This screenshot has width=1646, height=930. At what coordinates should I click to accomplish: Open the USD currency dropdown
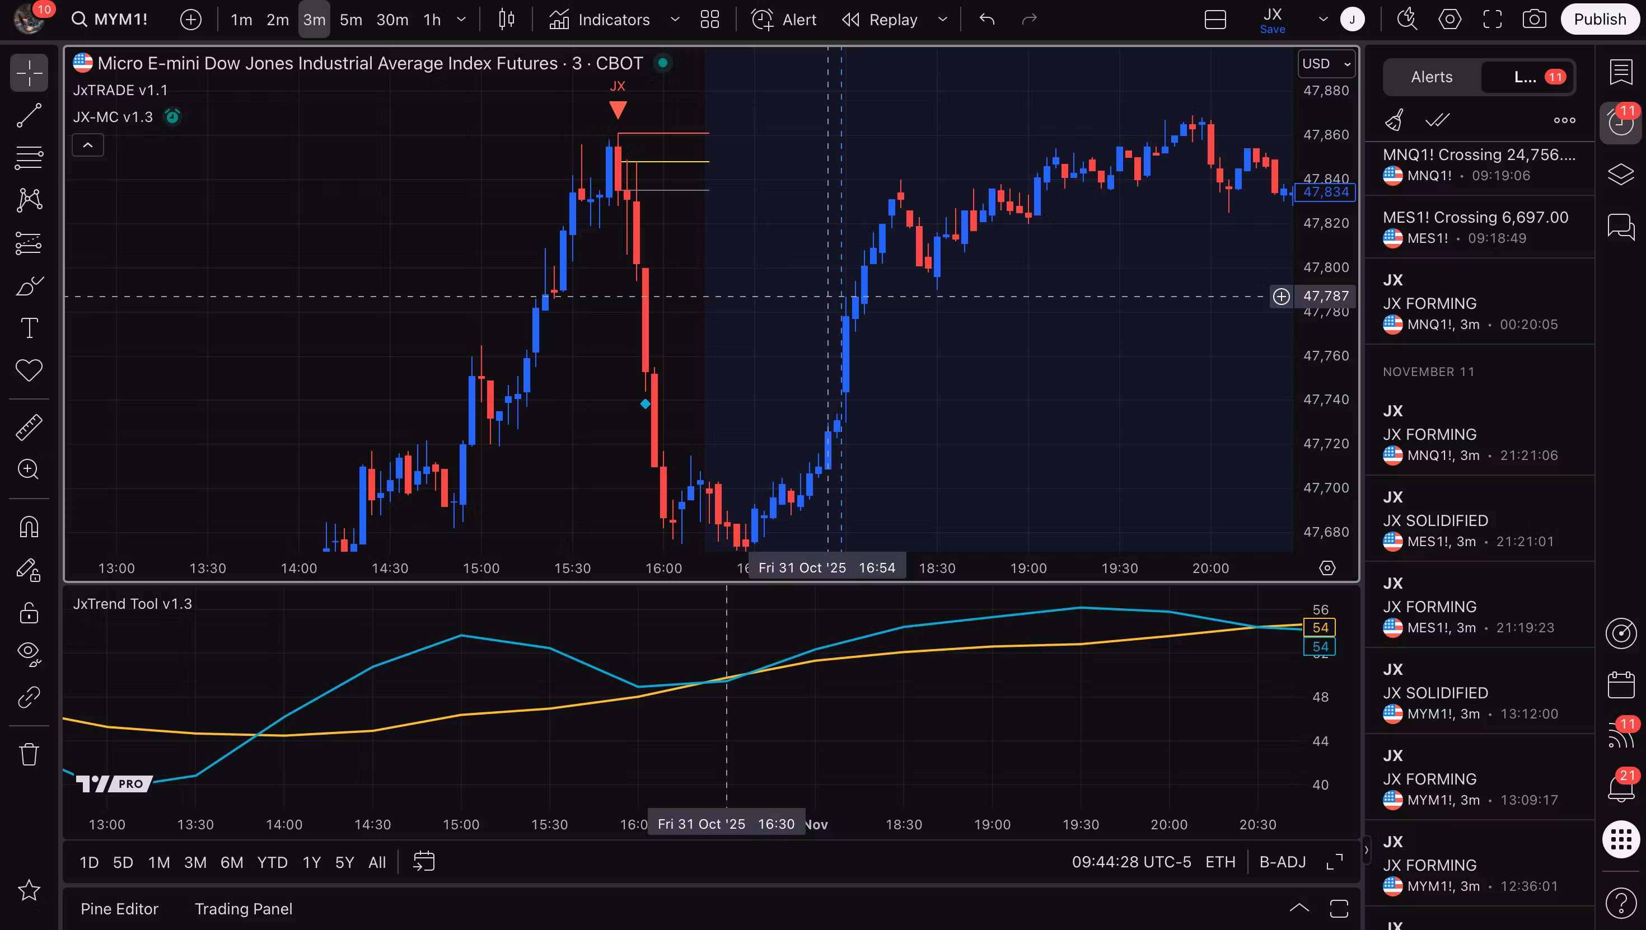[x=1326, y=63]
